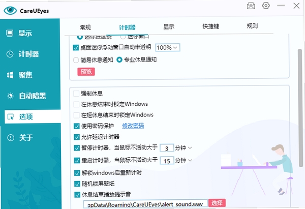Click the exclamation icon beside 关于
Viewport: 305px width, 209px height.
tap(11, 138)
